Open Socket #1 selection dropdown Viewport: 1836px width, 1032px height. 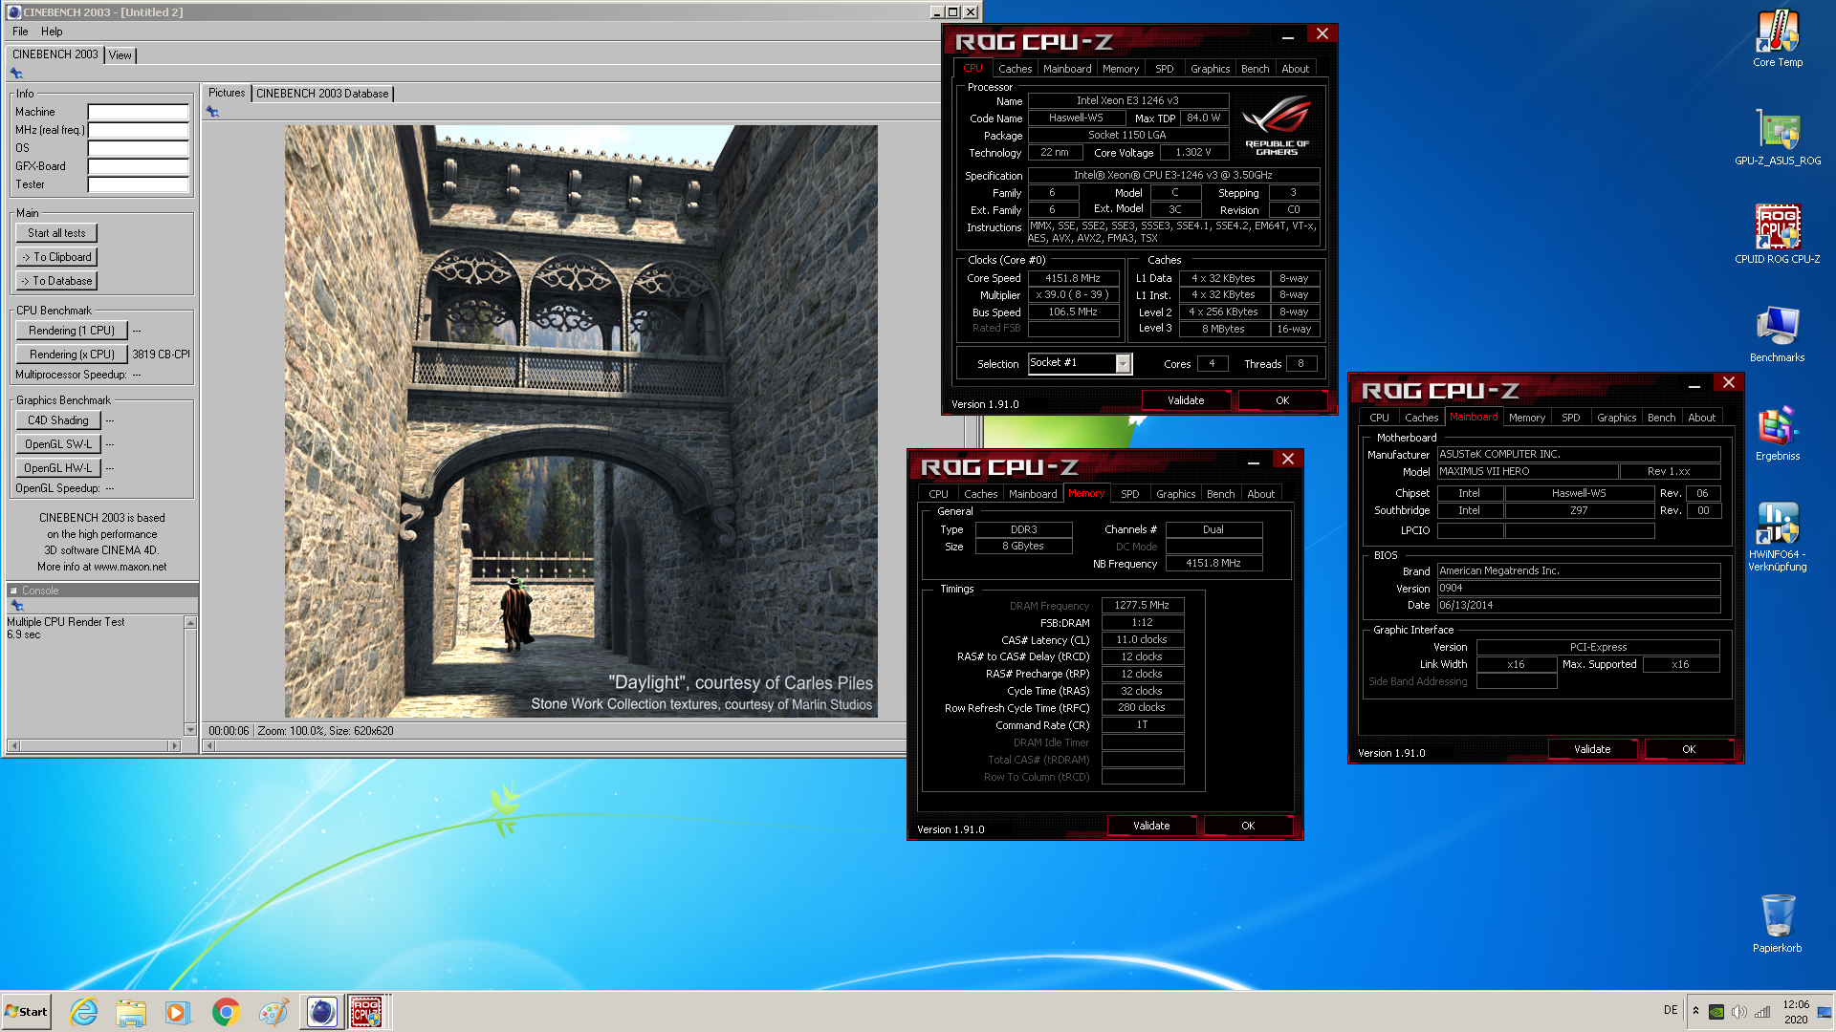point(1124,364)
